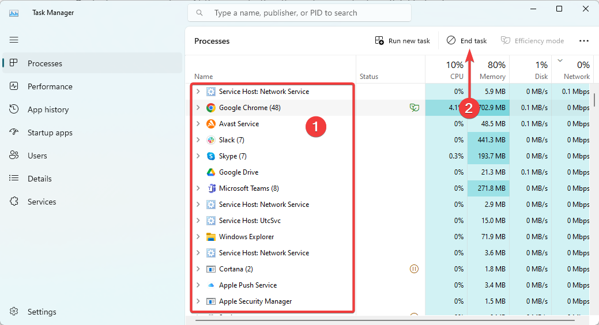Click the Windows Explorer folder icon
Viewport: 599px width, 325px height.
pyautogui.click(x=211, y=237)
